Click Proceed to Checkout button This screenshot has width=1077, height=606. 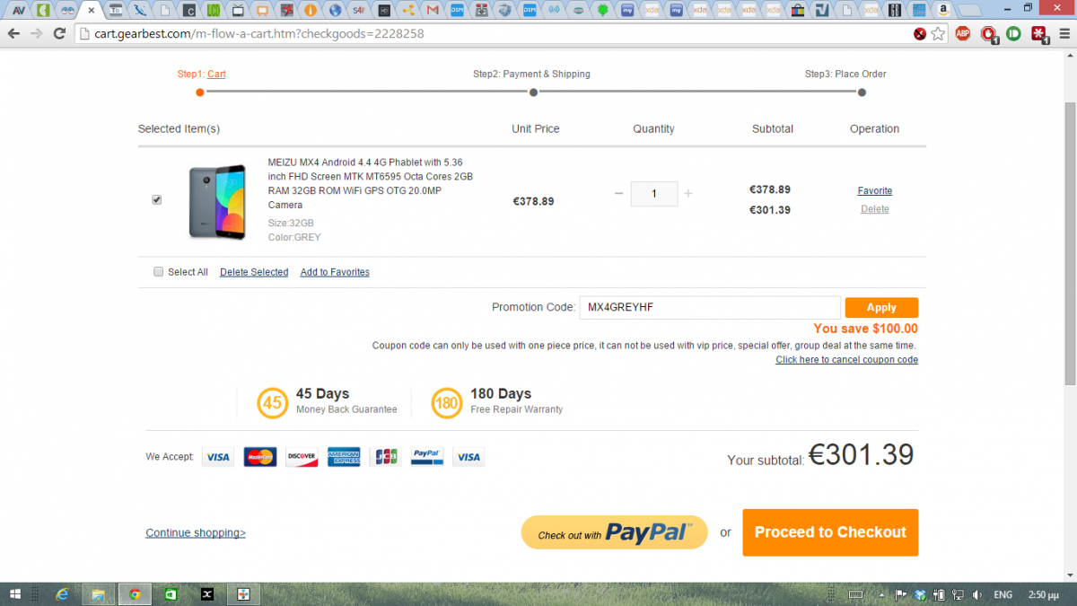(830, 532)
